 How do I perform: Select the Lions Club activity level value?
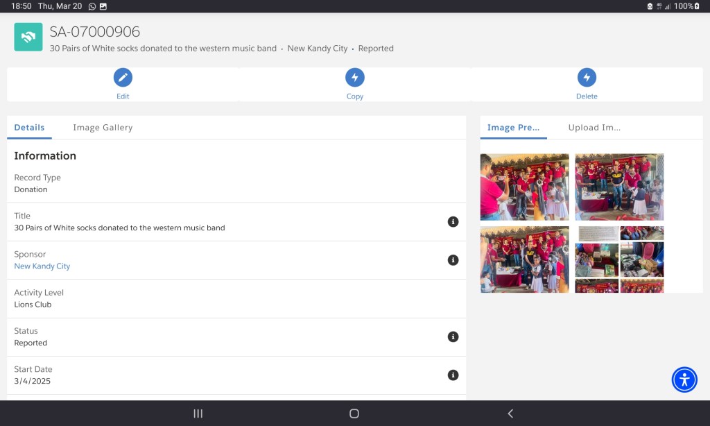[x=33, y=305]
